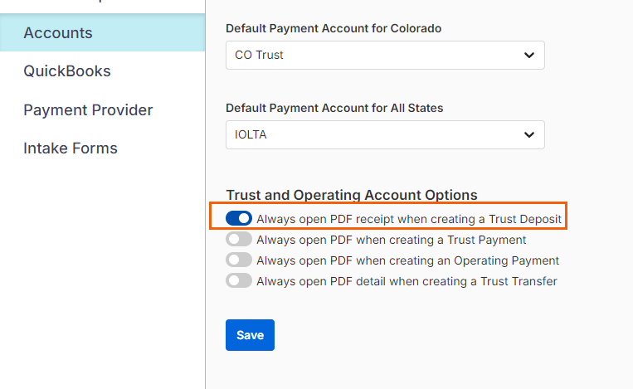Screen dimensions: 633x389
Task: Go to QuickBooks settings in sidebar
Action: tap(67, 71)
